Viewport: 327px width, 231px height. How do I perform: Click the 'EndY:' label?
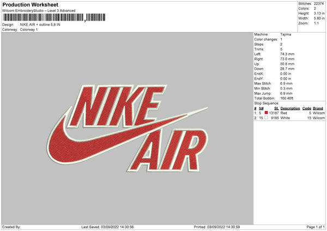point(259,78)
